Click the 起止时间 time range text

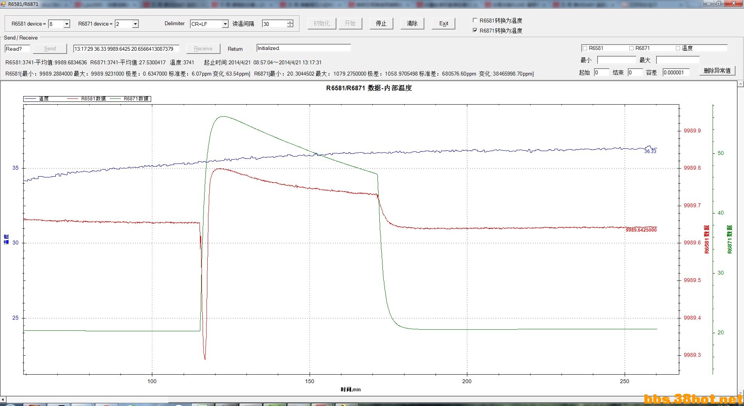tap(263, 62)
